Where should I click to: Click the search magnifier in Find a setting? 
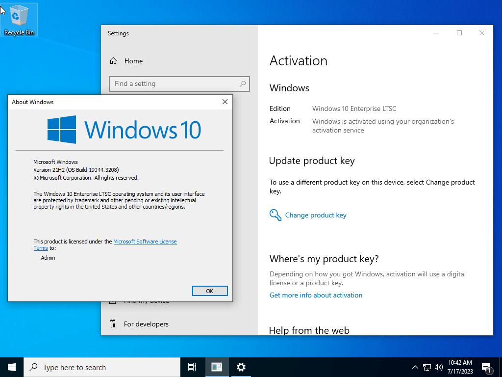click(243, 83)
